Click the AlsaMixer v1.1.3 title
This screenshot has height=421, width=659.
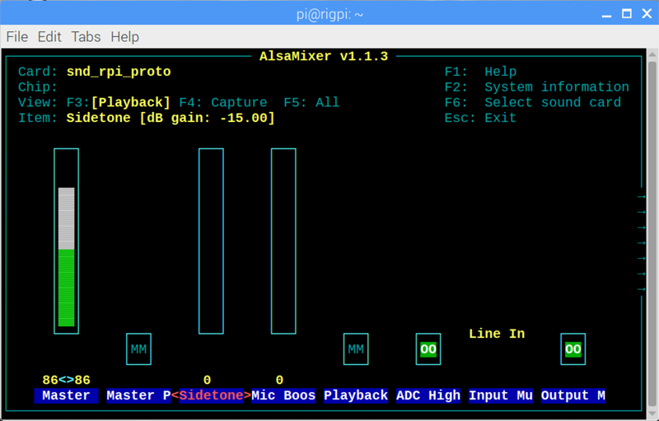point(324,56)
